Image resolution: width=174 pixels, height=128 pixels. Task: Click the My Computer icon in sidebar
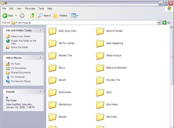click(8, 77)
